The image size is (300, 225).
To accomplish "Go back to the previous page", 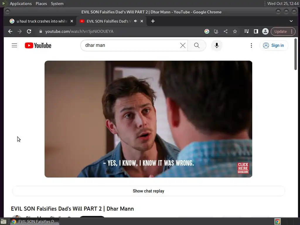I will point(10,31).
